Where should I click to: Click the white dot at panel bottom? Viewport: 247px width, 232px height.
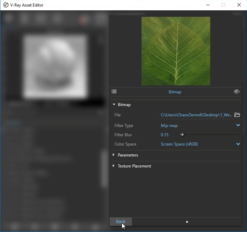[x=187, y=222]
